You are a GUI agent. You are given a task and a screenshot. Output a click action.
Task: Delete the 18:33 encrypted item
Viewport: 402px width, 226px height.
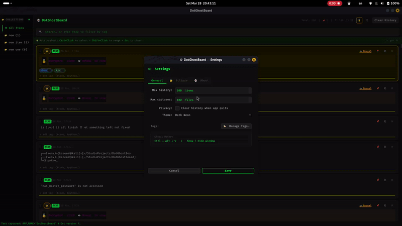click(392, 88)
